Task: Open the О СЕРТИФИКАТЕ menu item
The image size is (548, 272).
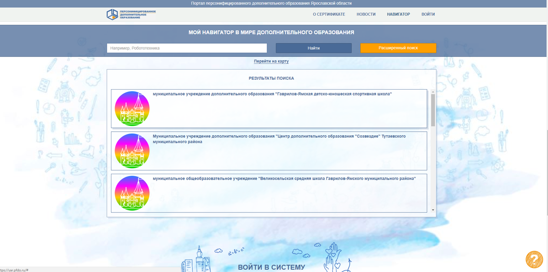Action: (329, 14)
